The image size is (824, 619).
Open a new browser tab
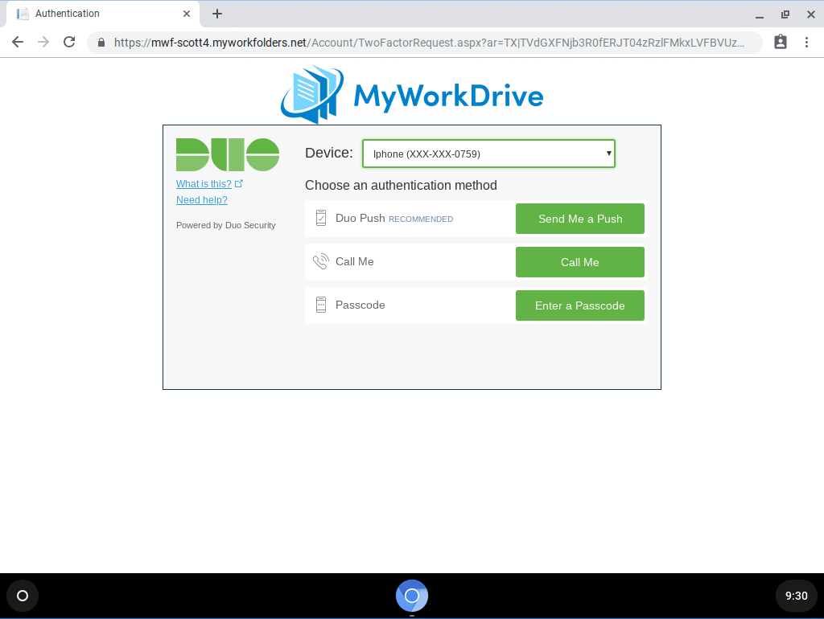point(217,13)
